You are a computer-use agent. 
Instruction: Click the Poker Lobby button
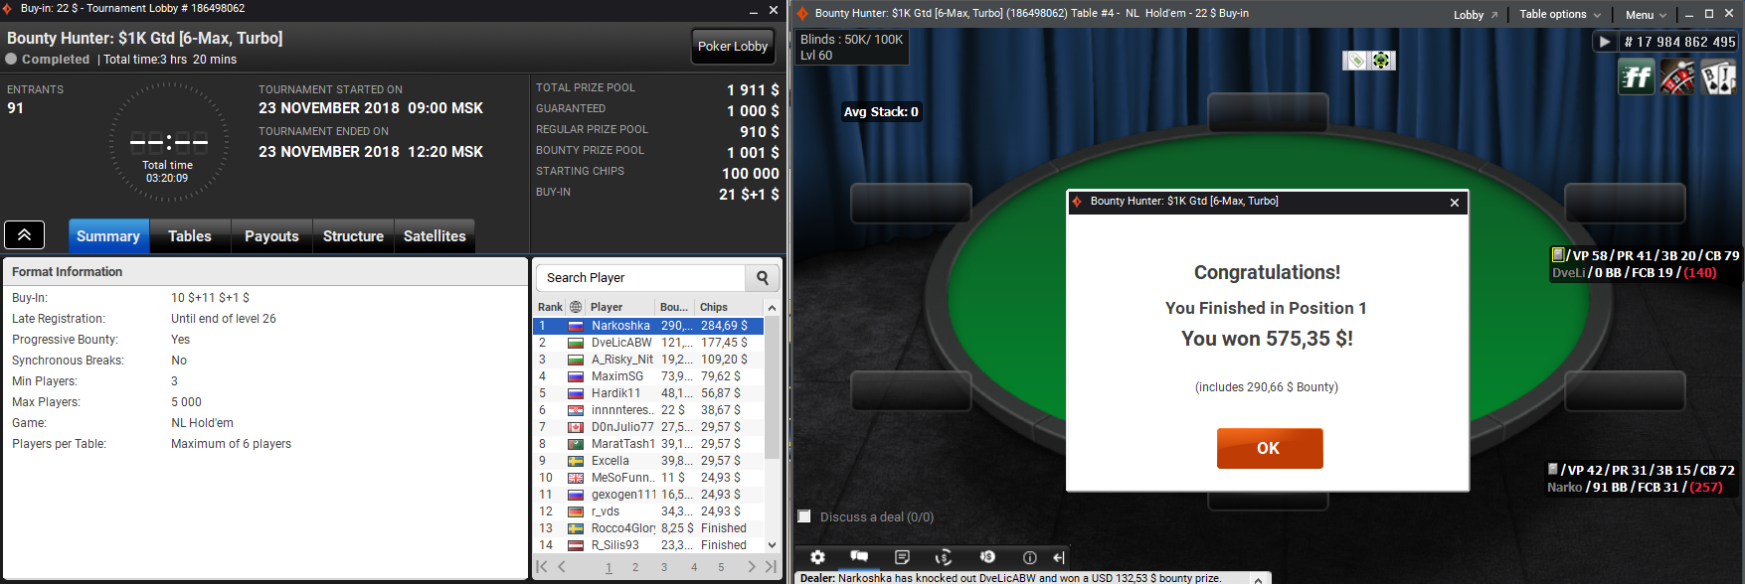733,46
